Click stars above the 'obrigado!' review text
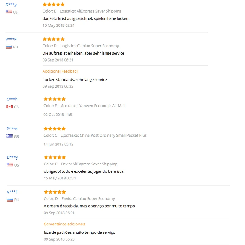Screen dimensions: 245x245 pos(55,157)
